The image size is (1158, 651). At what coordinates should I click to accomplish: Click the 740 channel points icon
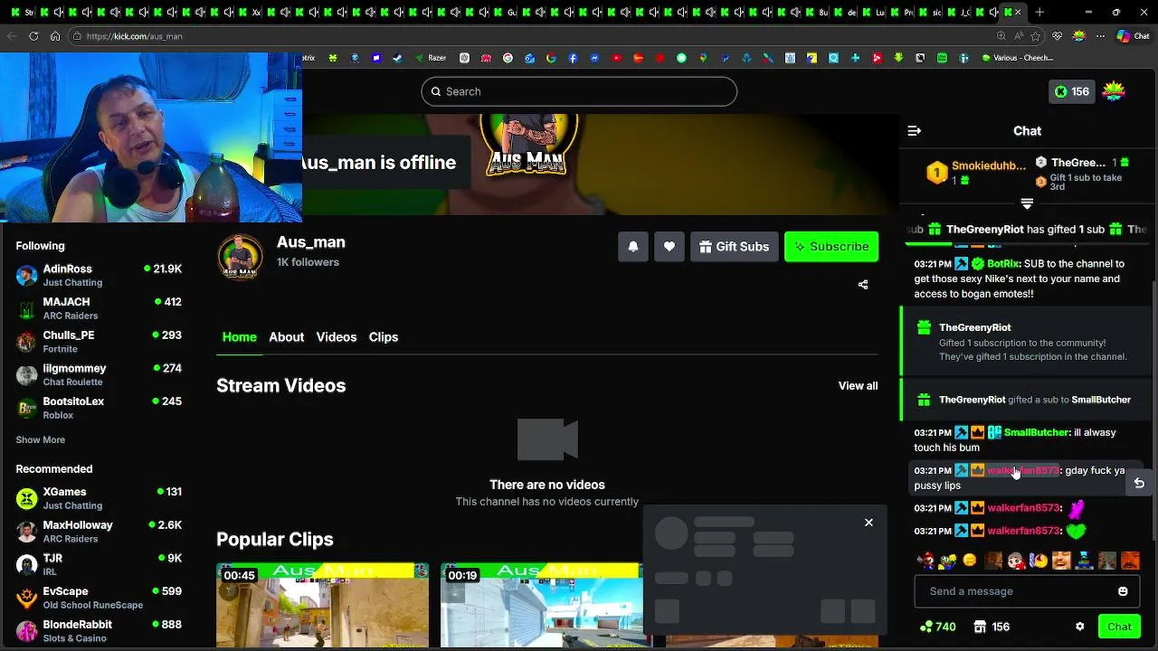(x=938, y=627)
